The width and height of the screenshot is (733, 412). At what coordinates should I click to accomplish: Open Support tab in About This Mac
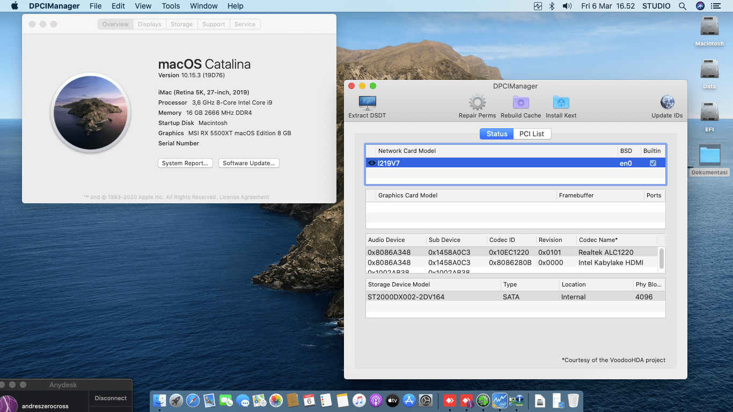[214, 24]
